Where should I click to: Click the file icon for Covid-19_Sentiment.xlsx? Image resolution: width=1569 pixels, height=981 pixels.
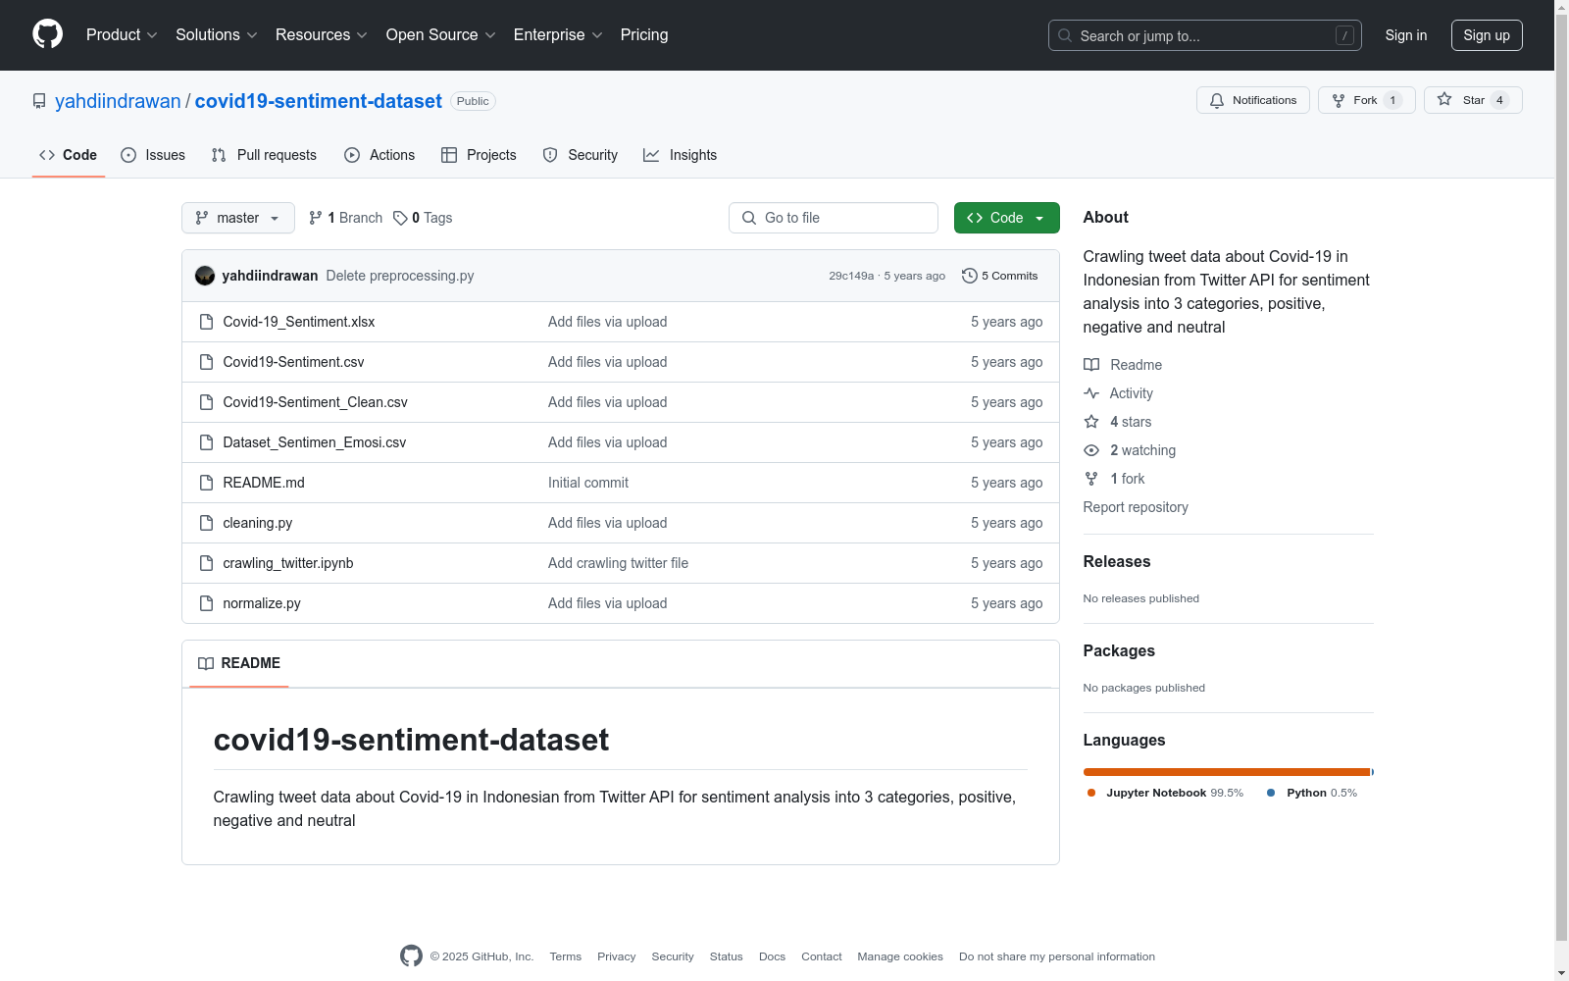click(x=206, y=322)
